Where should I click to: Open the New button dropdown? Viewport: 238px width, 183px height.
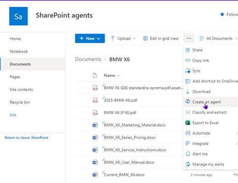[90, 38]
